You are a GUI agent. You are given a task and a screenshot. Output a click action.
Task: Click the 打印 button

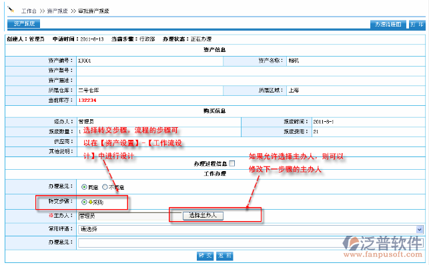pos(417,24)
